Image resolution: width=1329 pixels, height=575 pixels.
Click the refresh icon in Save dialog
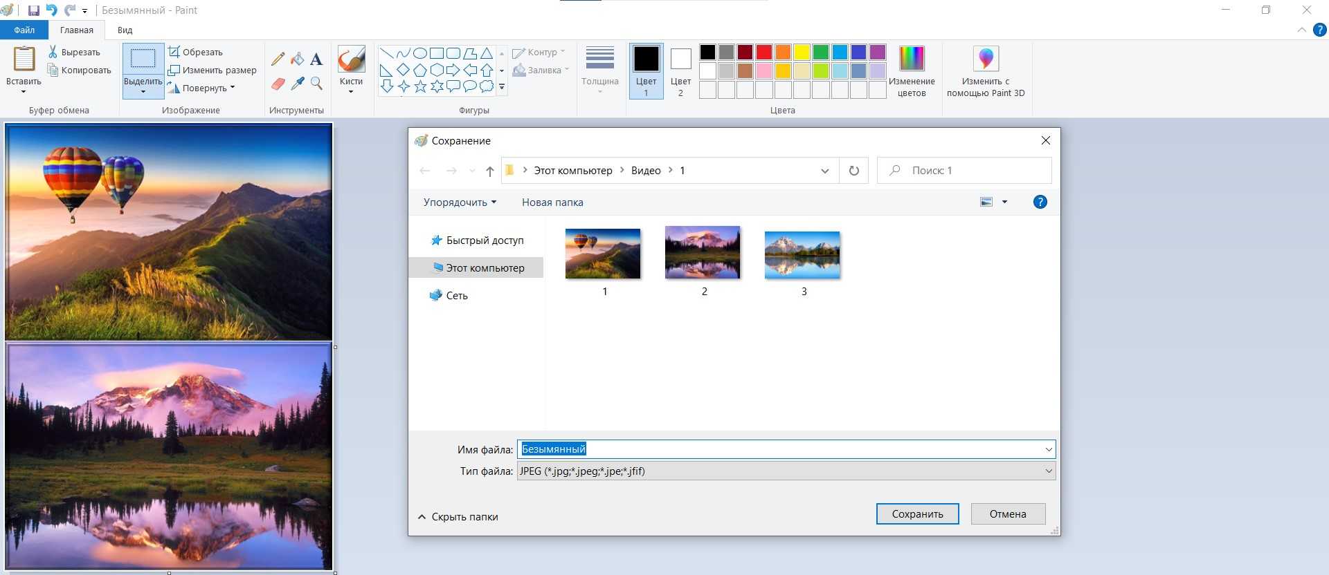pos(853,171)
